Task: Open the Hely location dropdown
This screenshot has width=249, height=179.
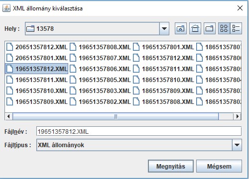Action: (164, 29)
